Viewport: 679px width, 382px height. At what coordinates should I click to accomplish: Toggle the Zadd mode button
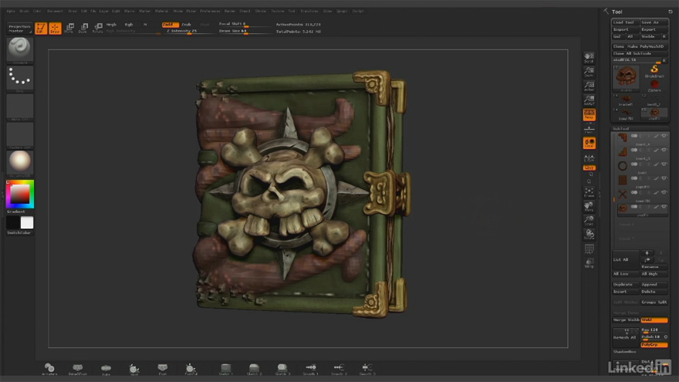(171, 25)
